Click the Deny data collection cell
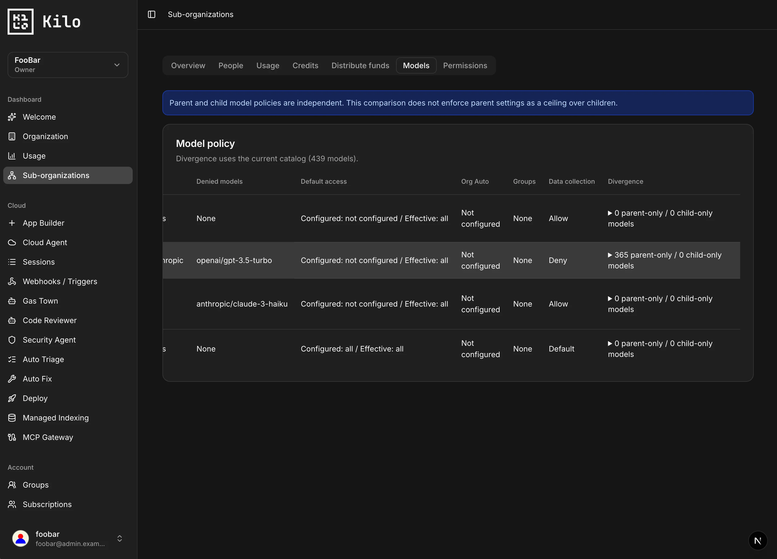 coord(558,261)
